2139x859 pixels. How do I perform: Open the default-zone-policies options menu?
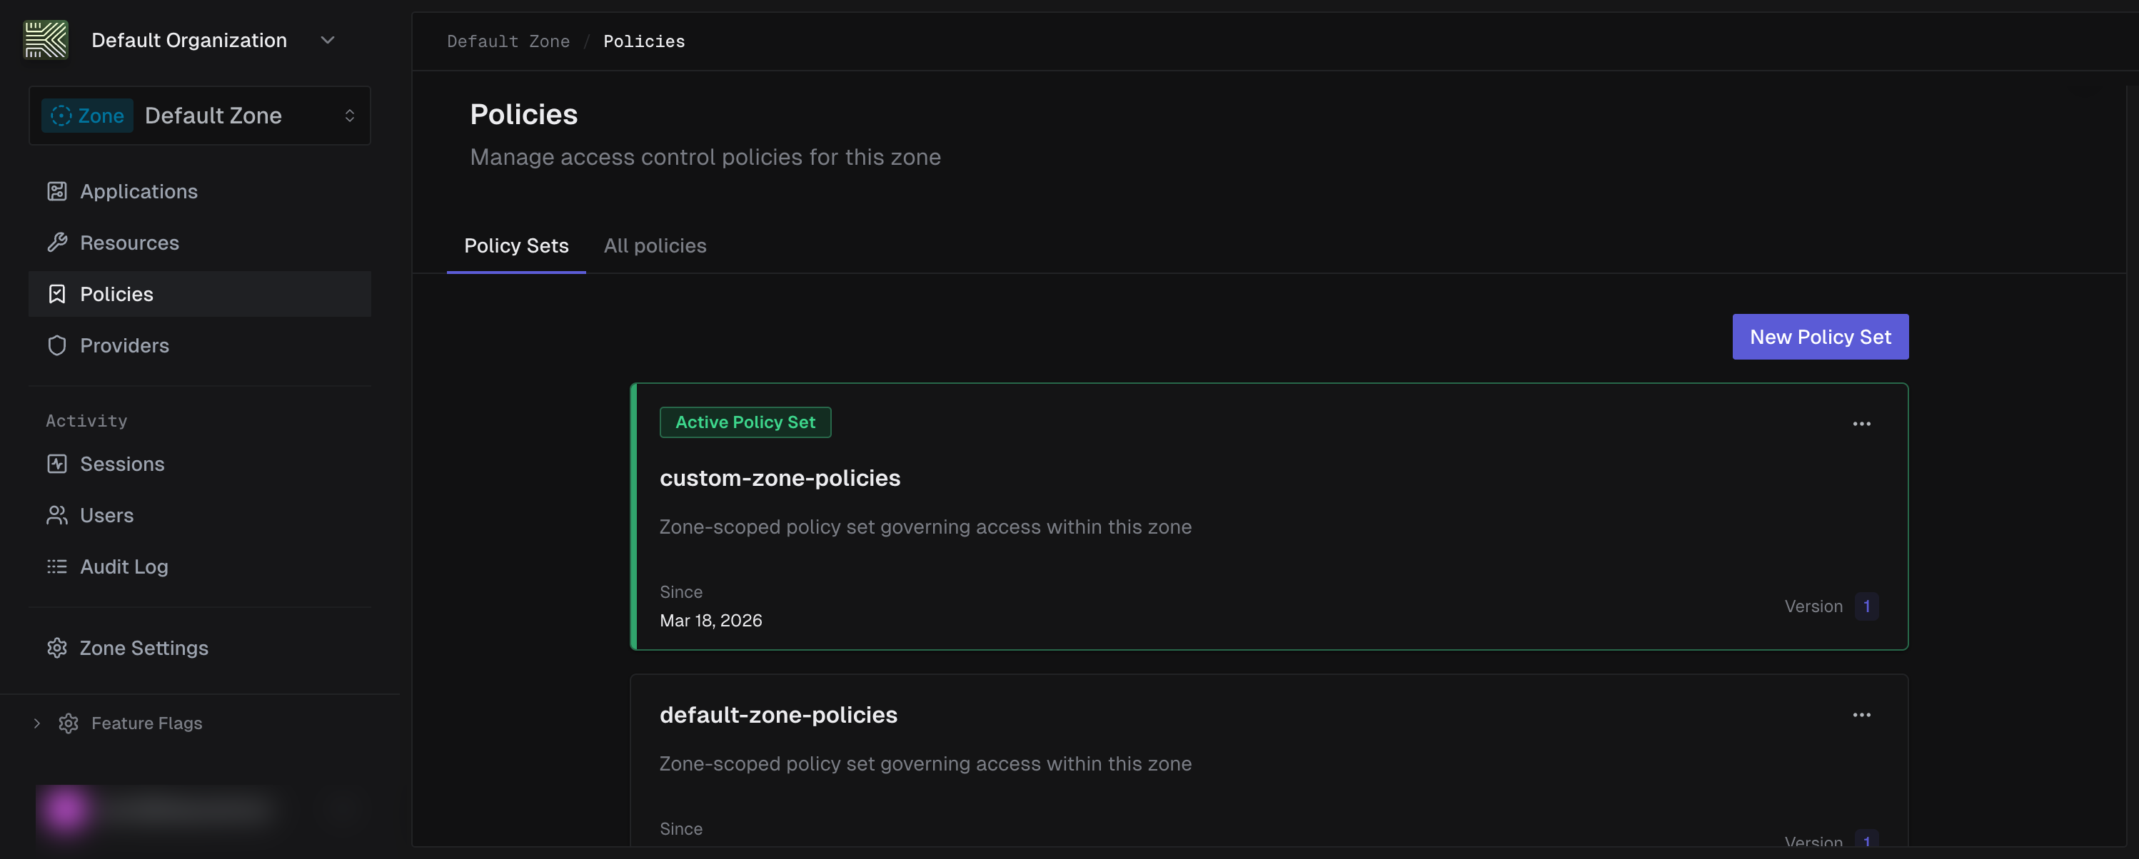pos(1862,715)
